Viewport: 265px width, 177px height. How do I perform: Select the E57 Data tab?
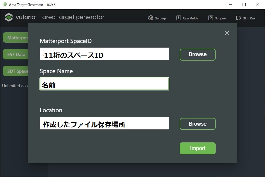point(16,55)
